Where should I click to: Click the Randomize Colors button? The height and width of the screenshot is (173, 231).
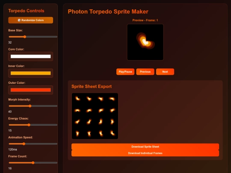pyautogui.click(x=31, y=20)
